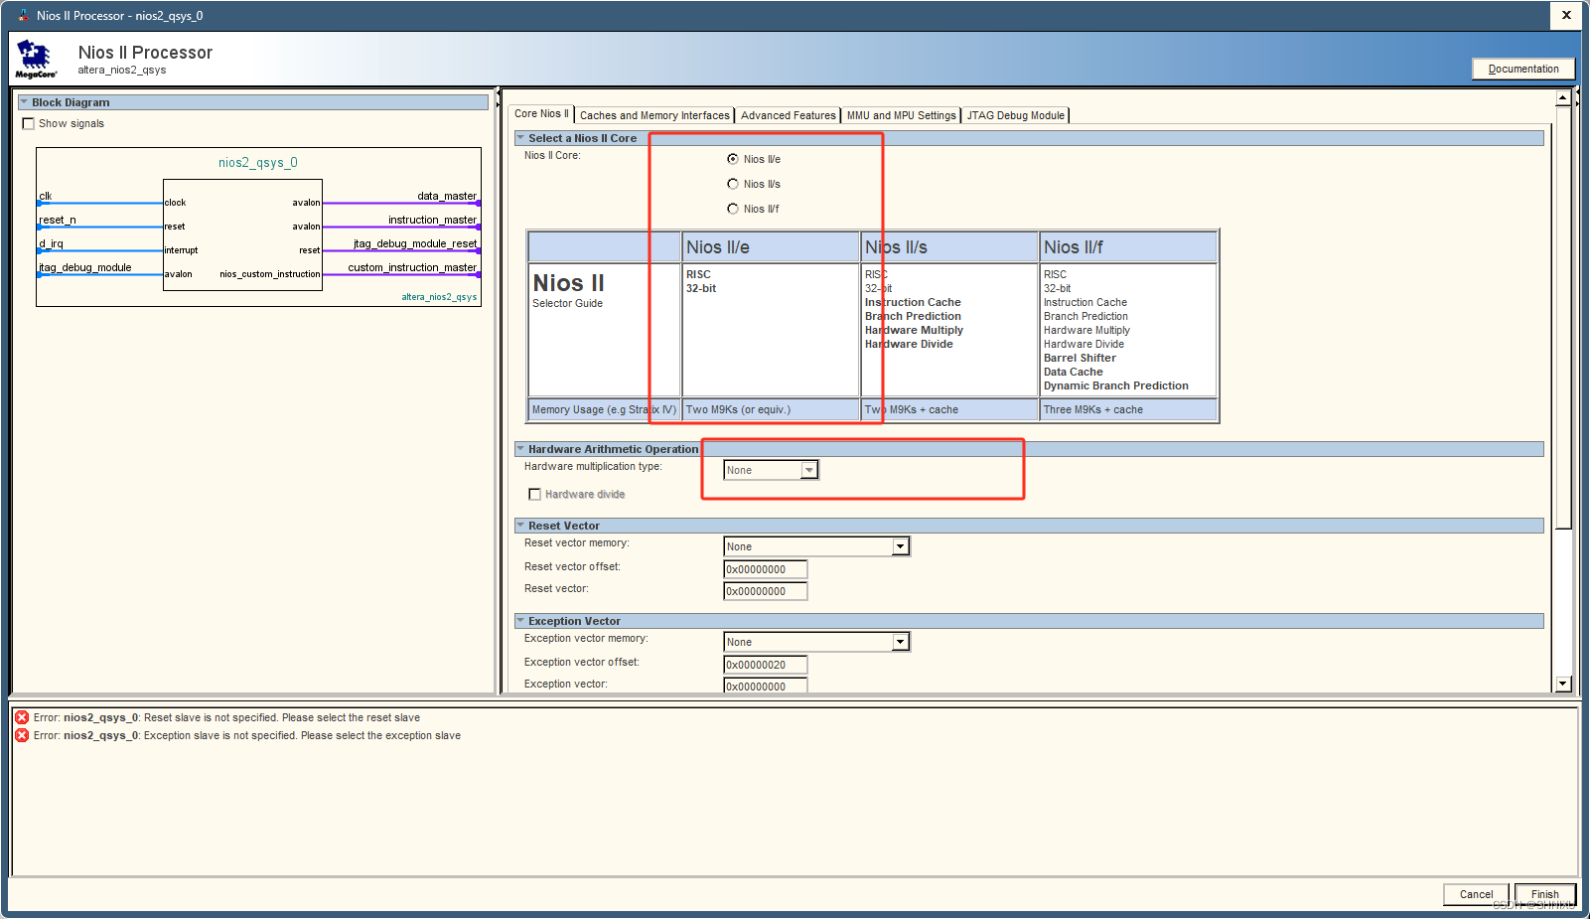Image resolution: width=1590 pixels, height=919 pixels.
Task: Click the custom_instruction_master port label
Action: coord(412,267)
